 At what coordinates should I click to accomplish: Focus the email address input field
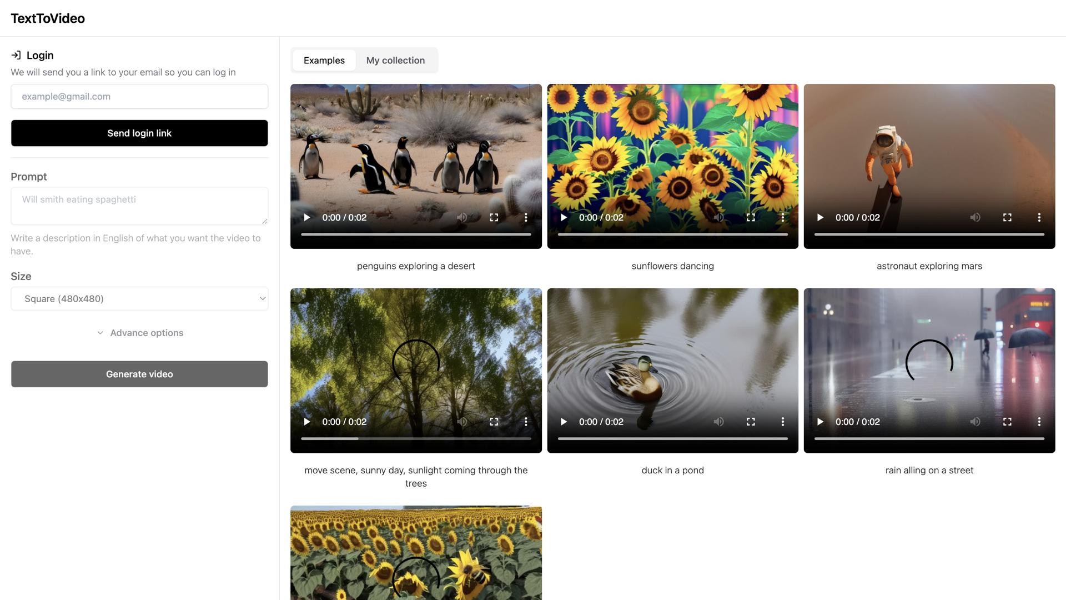click(x=139, y=97)
